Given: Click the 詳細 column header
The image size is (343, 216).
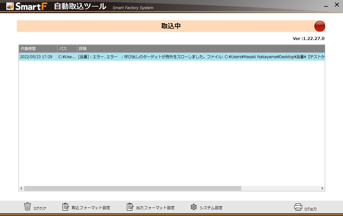Looking at the screenshot, I should click(82, 48).
